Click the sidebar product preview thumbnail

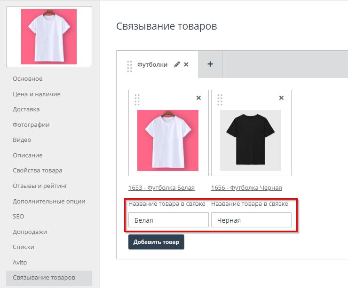(49, 37)
